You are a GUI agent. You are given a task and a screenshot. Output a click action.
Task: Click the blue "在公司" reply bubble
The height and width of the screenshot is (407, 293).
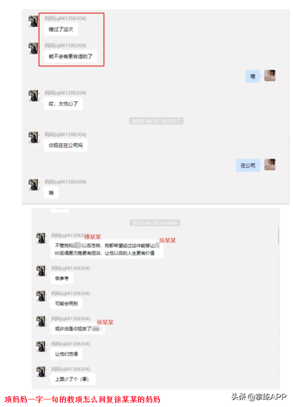(248, 165)
